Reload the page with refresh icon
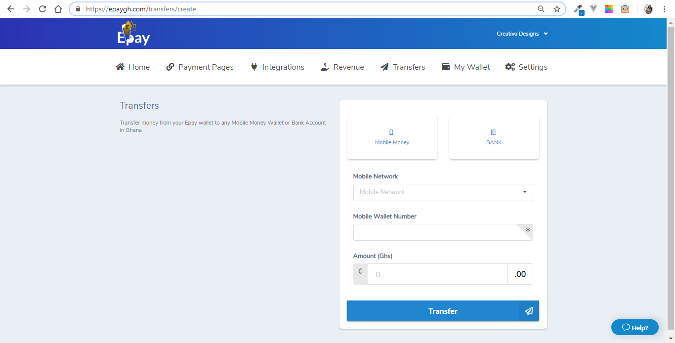This screenshot has height=343, width=675. [42, 9]
